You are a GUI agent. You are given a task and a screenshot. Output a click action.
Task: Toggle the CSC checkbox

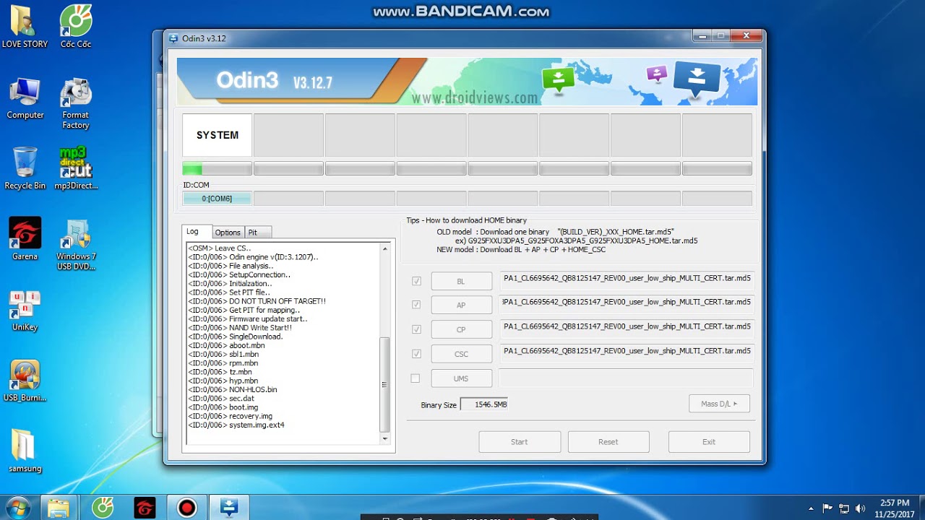(416, 354)
